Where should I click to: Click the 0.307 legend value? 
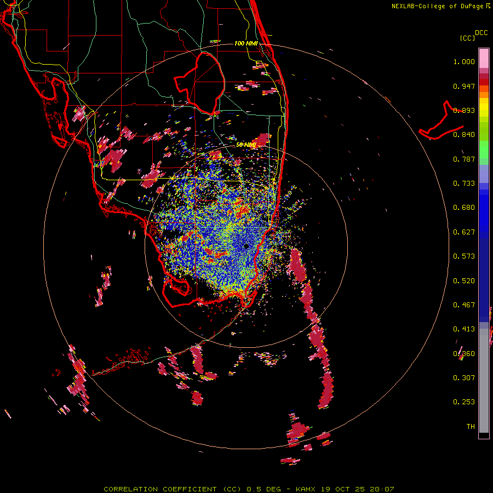tap(464, 378)
